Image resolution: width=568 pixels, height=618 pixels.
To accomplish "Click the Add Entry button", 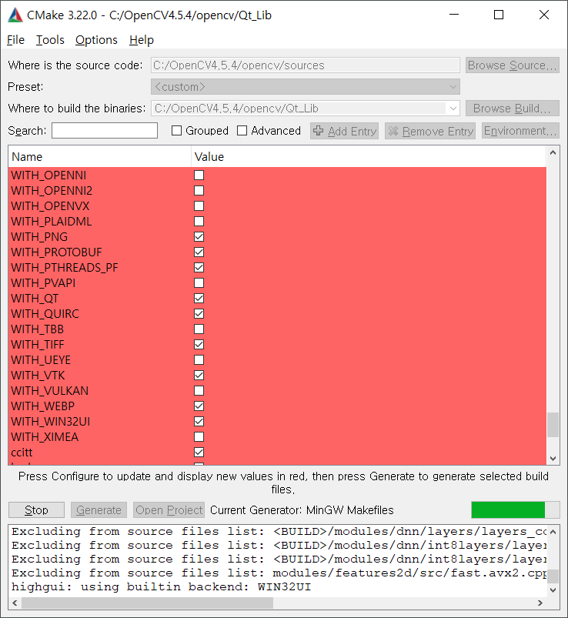I will coord(344,131).
